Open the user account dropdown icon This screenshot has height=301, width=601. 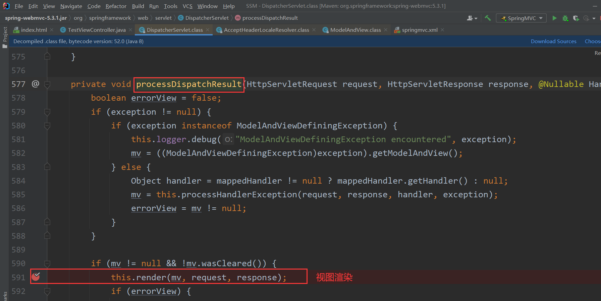click(x=472, y=18)
